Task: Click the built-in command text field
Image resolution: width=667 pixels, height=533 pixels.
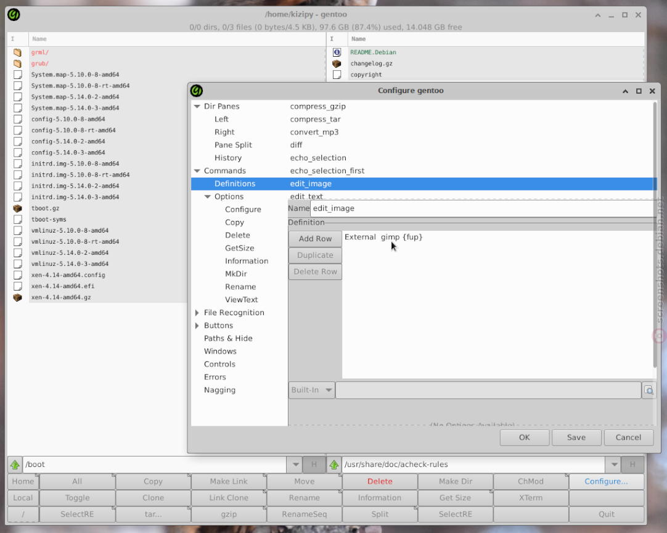Action: (488, 390)
